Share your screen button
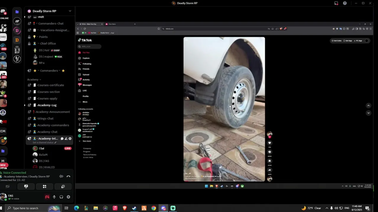378x212 pixels. (26, 186)
